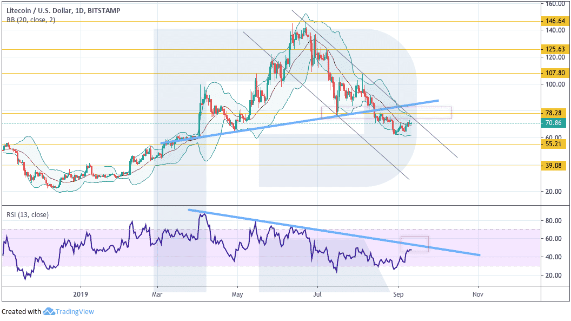
Task: Click the TradingView cloud logo icon
Action: tap(49, 311)
